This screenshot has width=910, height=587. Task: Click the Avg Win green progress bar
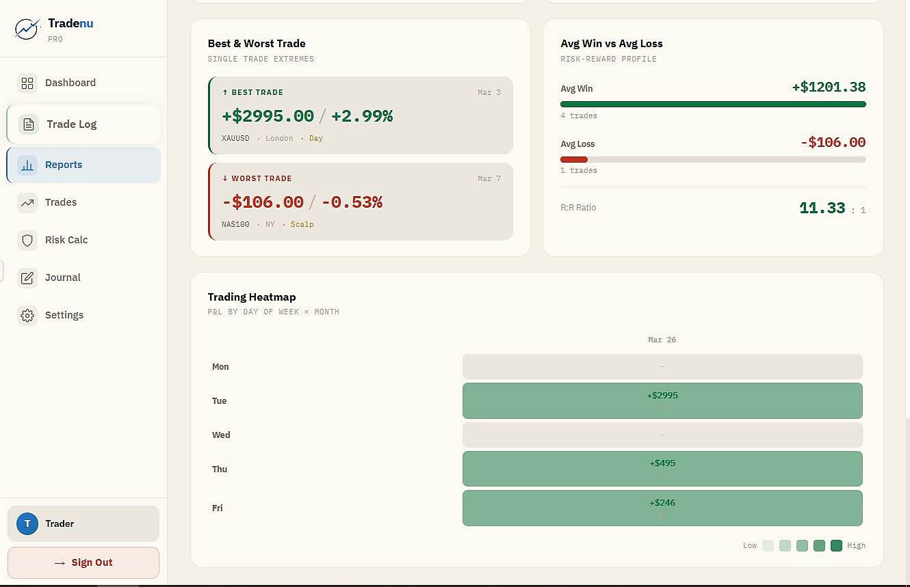coord(713,105)
